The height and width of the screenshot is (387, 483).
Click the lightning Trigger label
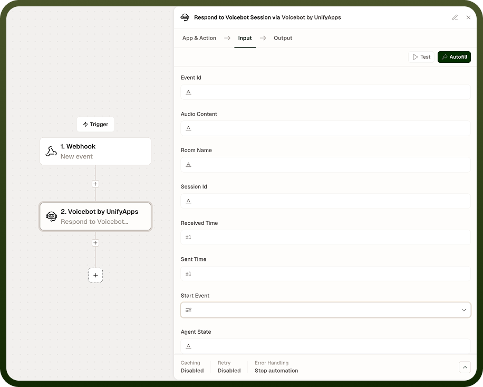click(95, 124)
